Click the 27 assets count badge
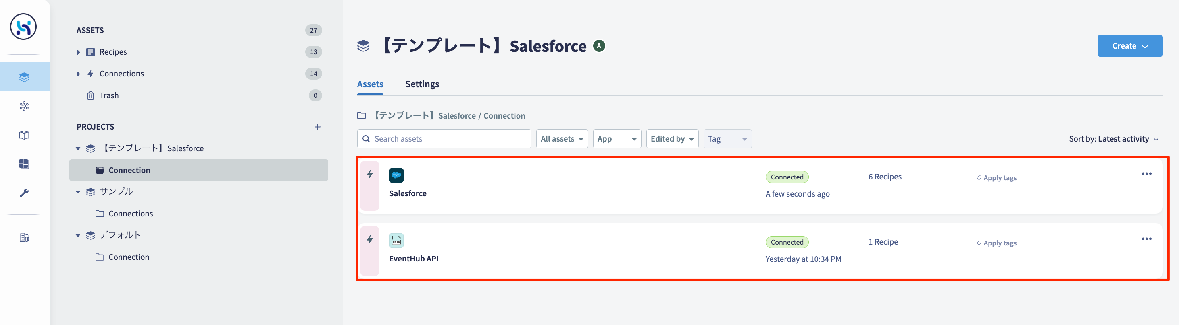The image size is (1179, 325). pyautogui.click(x=314, y=30)
